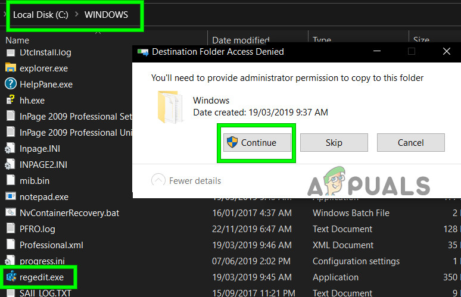Click the Inpage.INI gear file icon
Screen dimensions: 461x297
[x=10, y=148]
